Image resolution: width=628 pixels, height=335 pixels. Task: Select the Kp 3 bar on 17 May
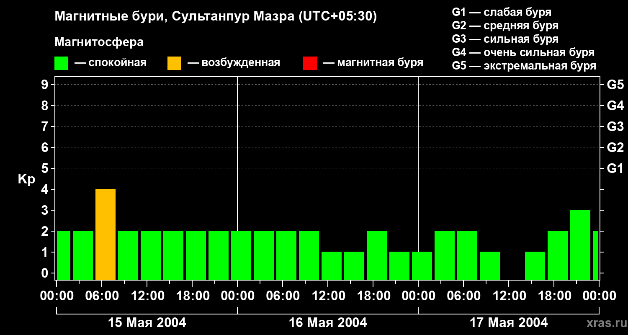pos(580,245)
